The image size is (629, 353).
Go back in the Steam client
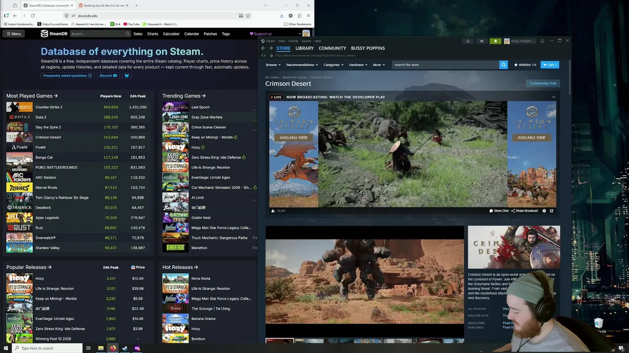point(263,48)
